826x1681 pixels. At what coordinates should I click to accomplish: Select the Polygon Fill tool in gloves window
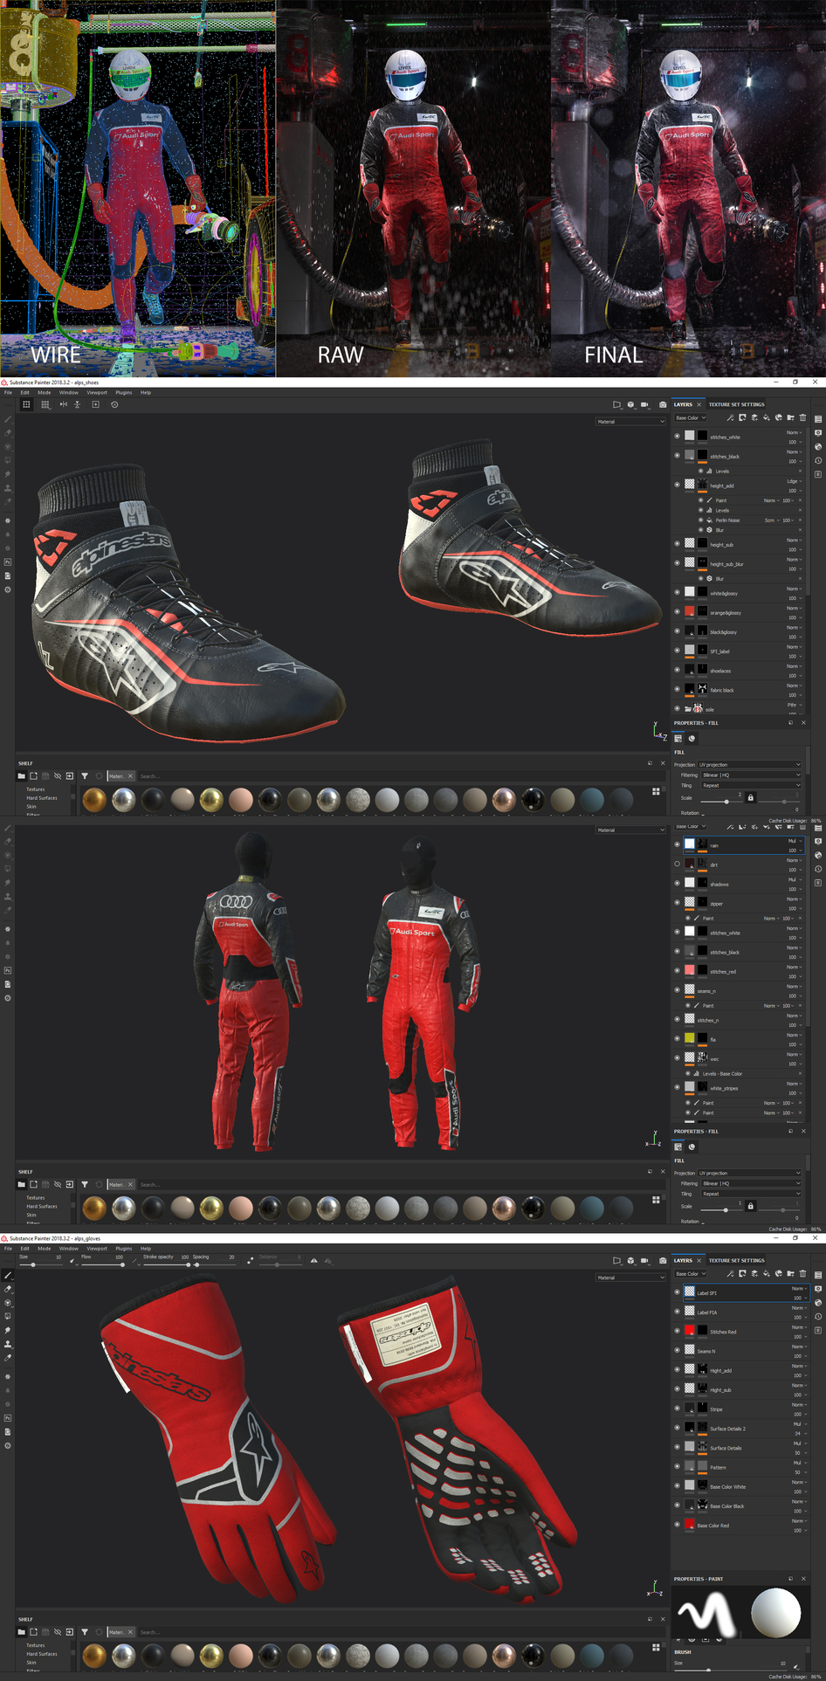coord(8,1316)
